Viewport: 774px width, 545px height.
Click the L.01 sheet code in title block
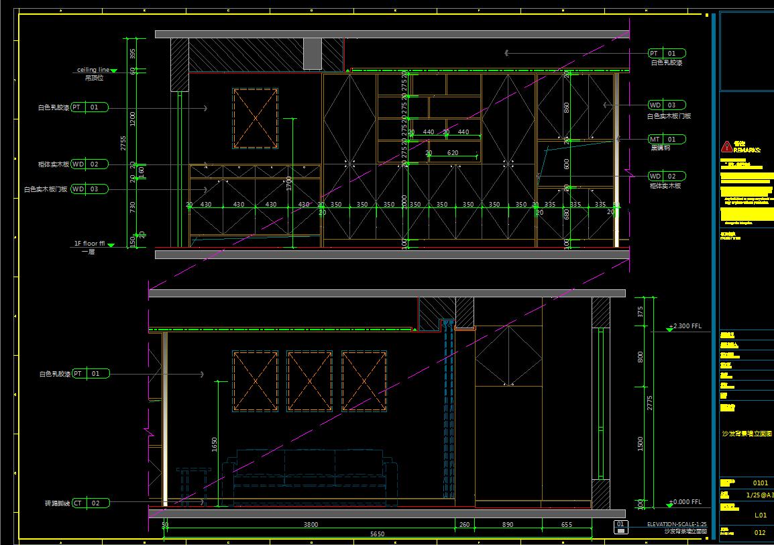click(x=761, y=515)
